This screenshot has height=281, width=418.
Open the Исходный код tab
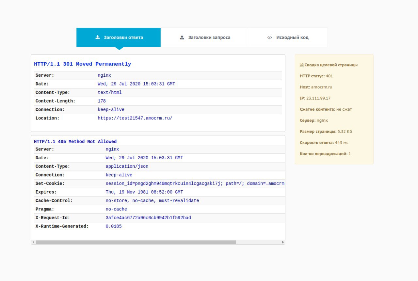pyautogui.click(x=288, y=38)
